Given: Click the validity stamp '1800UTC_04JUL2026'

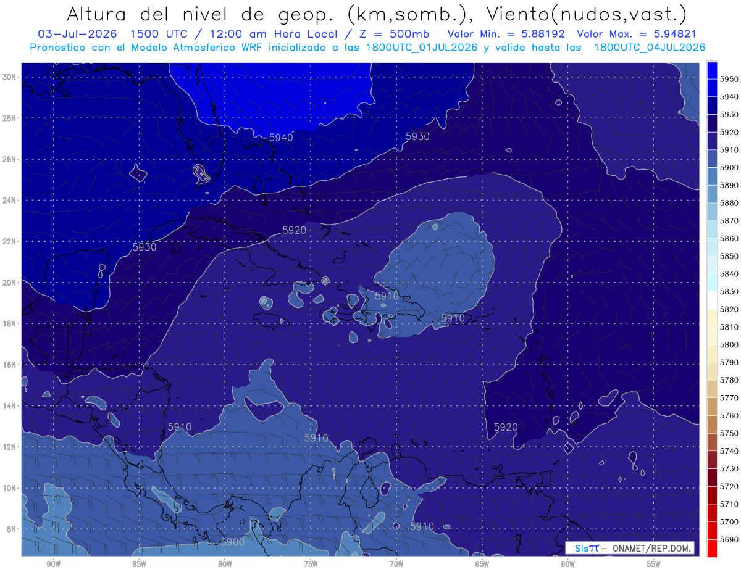Looking at the screenshot, I should click(x=650, y=47).
